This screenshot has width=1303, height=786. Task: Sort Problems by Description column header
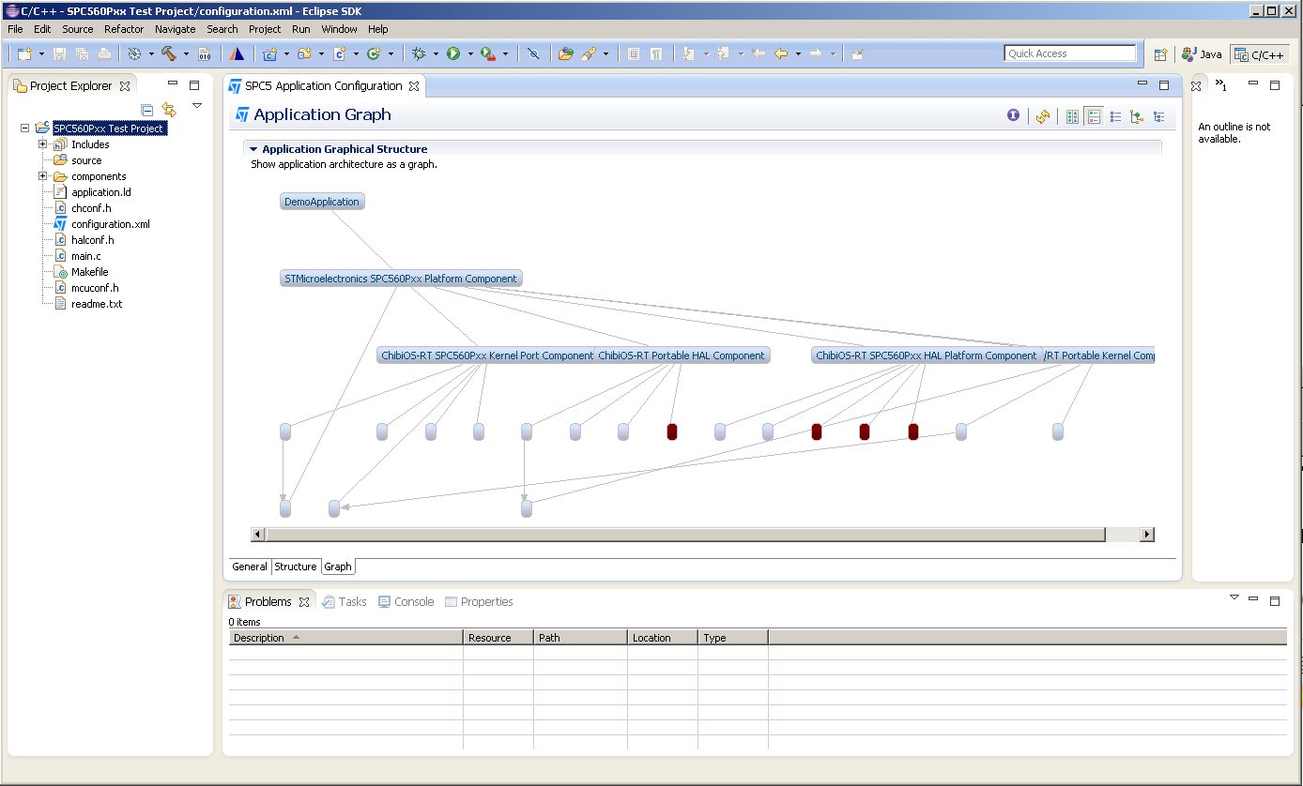[x=346, y=638]
